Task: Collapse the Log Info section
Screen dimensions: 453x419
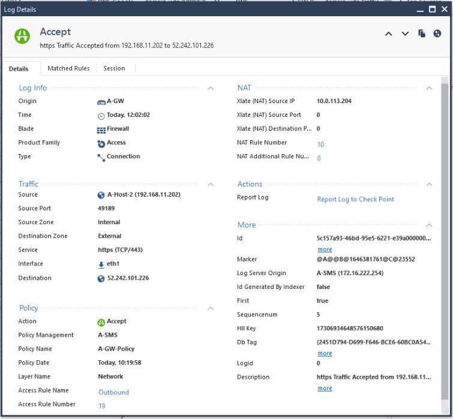Action: (x=211, y=88)
